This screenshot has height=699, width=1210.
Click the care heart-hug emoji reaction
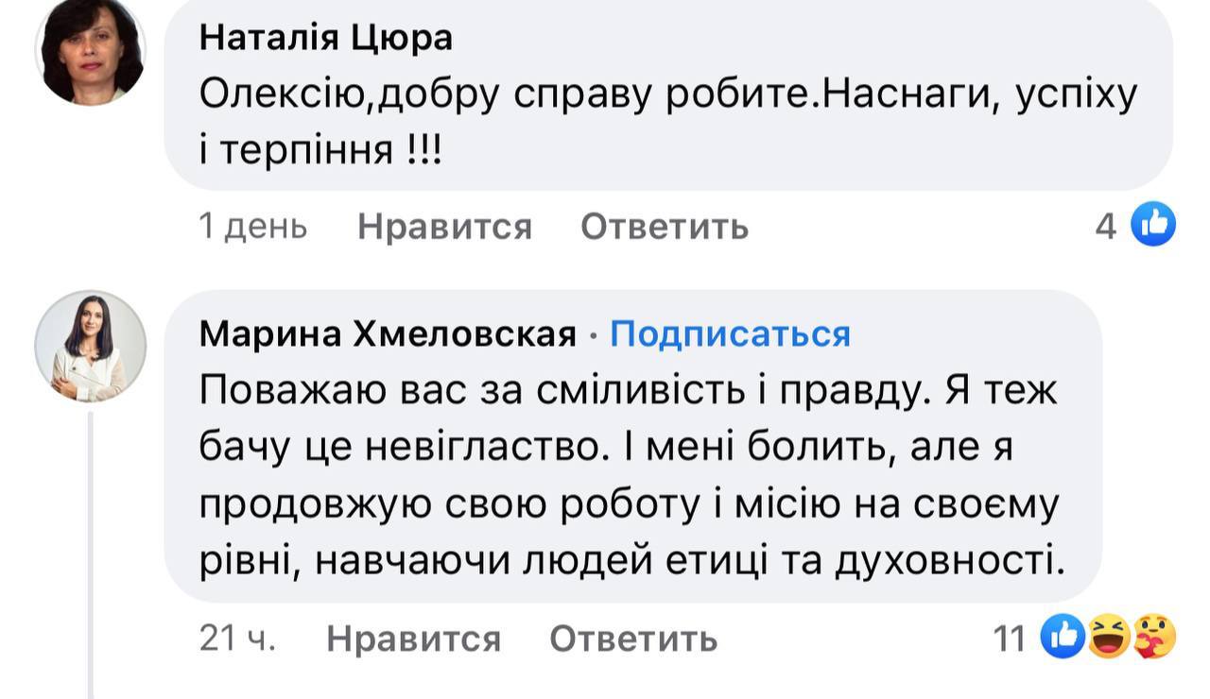[x=1153, y=637]
